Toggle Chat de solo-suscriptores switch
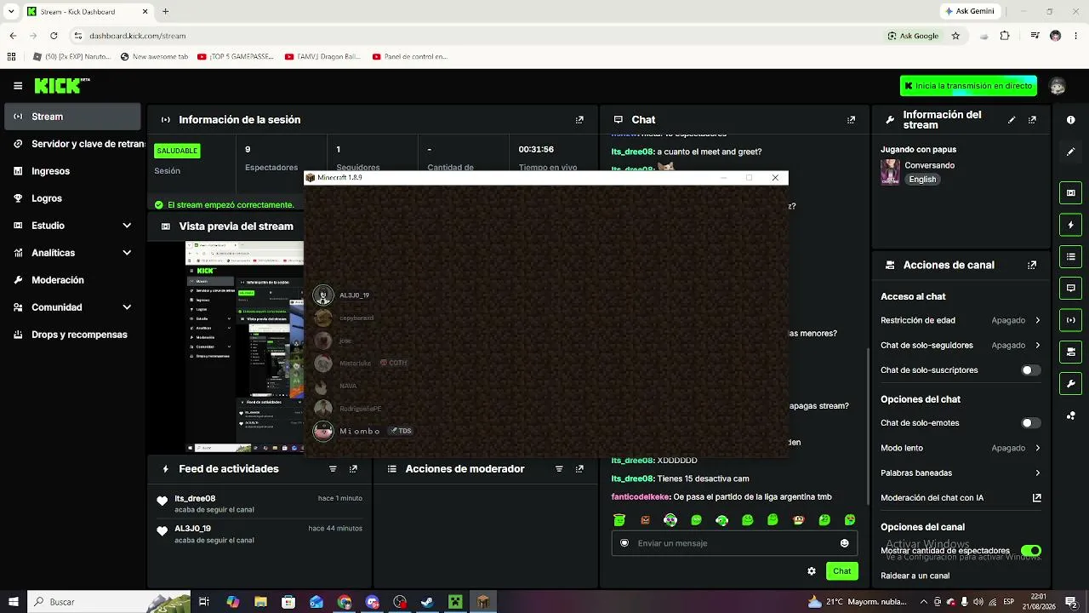This screenshot has width=1089, height=613. pos(1030,370)
